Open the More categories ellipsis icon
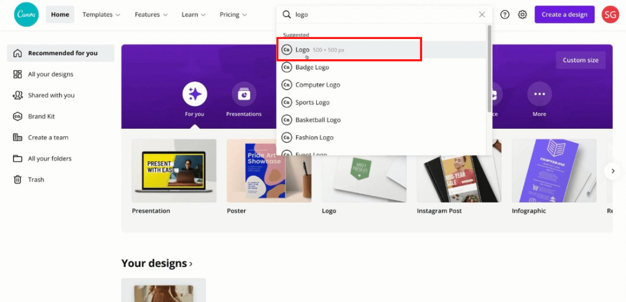This screenshot has height=302, width=626. (539, 95)
